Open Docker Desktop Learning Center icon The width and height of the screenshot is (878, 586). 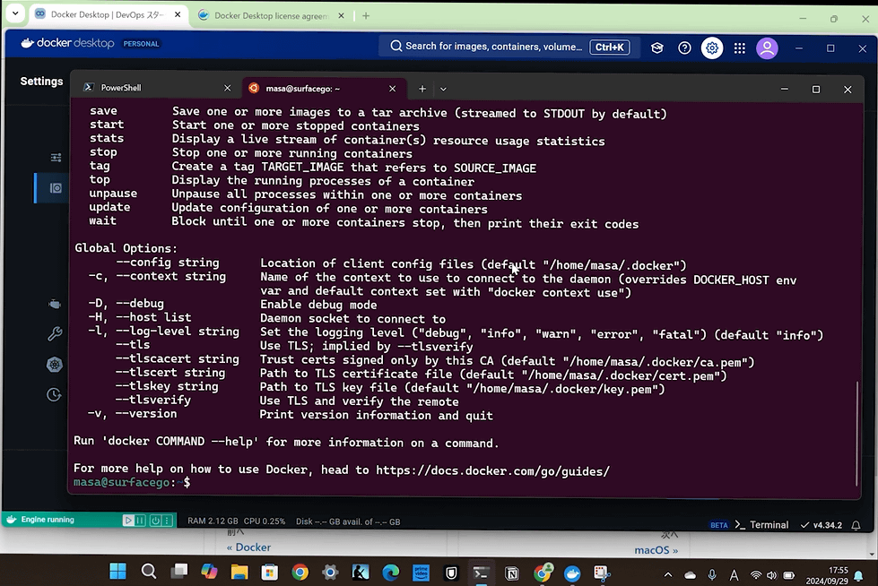tap(656, 48)
